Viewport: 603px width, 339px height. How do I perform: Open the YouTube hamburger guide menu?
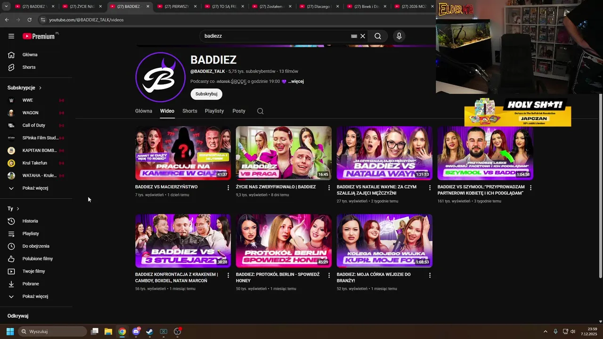click(11, 36)
